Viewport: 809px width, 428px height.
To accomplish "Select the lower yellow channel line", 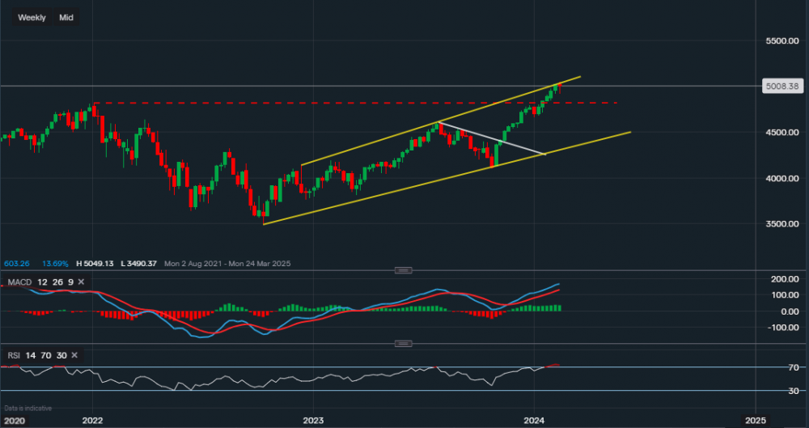I will pos(404,189).
